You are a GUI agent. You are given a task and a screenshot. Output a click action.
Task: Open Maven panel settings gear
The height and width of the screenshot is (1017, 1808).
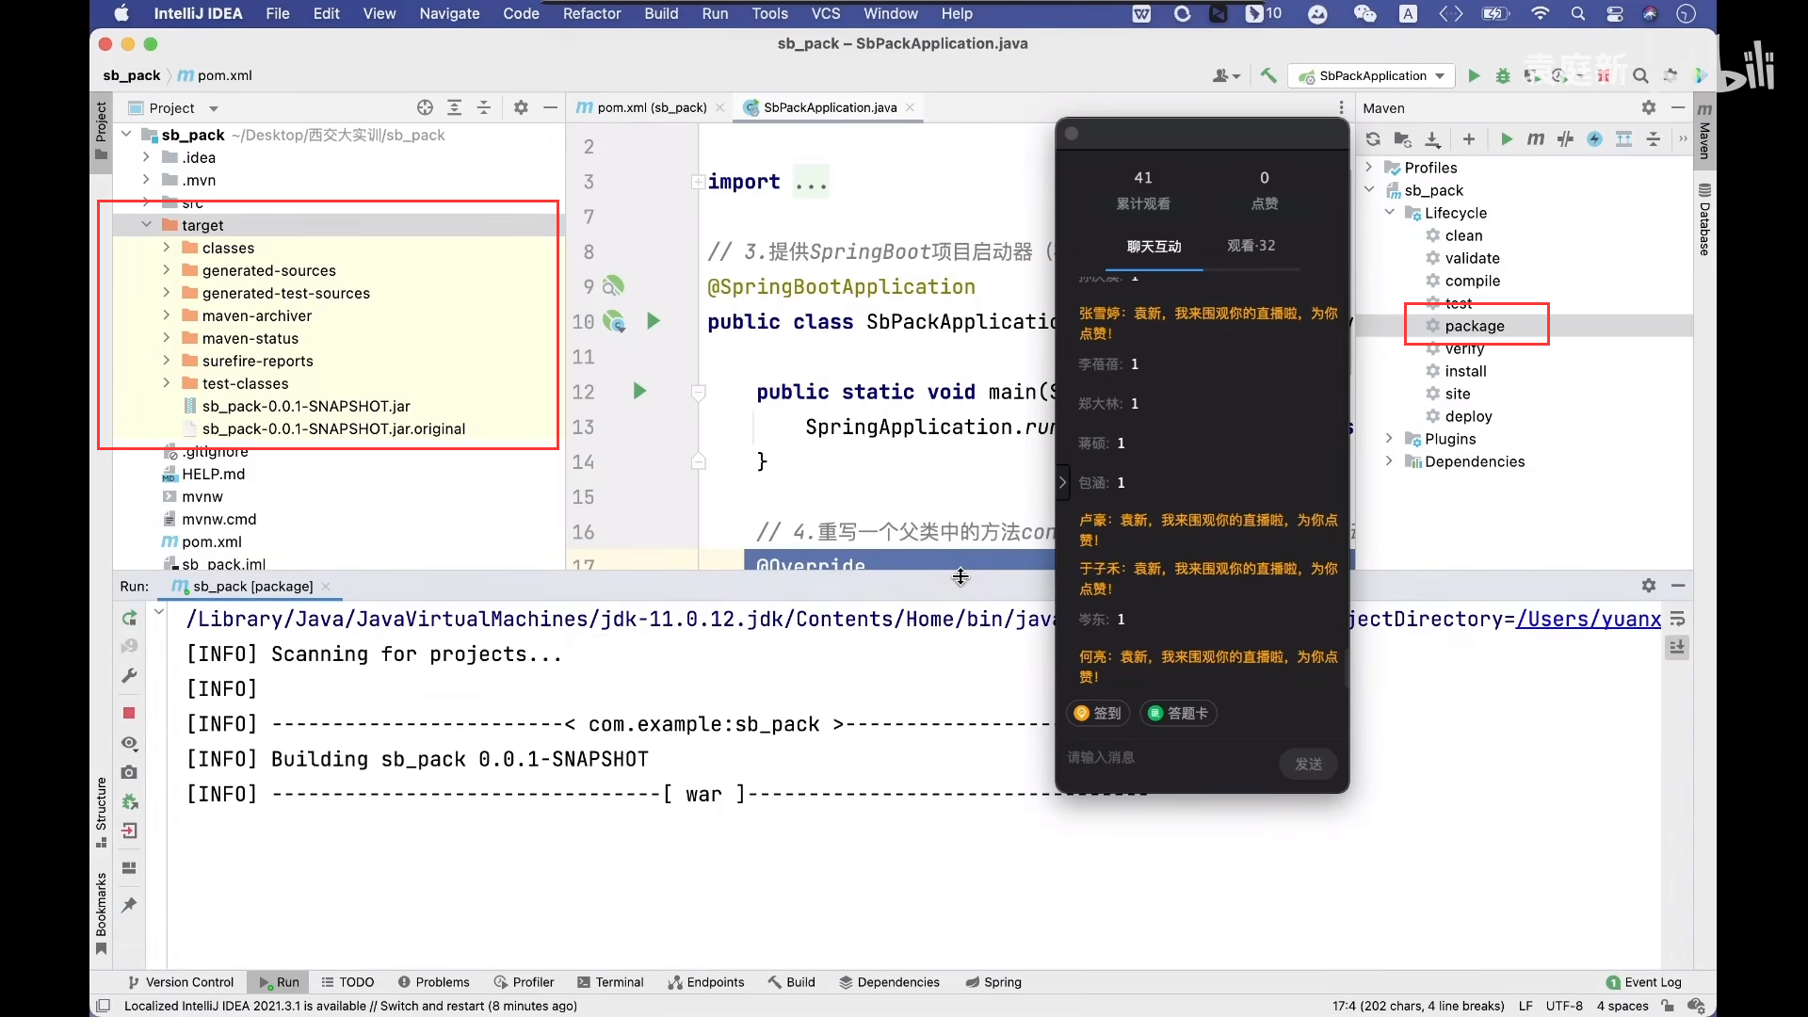tap(1649, 108)
